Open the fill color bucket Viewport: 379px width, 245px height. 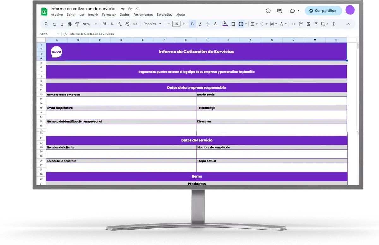(x=225, y=24)
